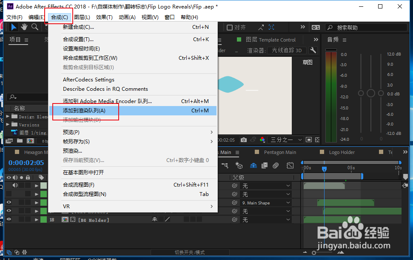The image size is (413, 260).
Task: Toggle audio speaker on first timeline layer
Action: 15,185
